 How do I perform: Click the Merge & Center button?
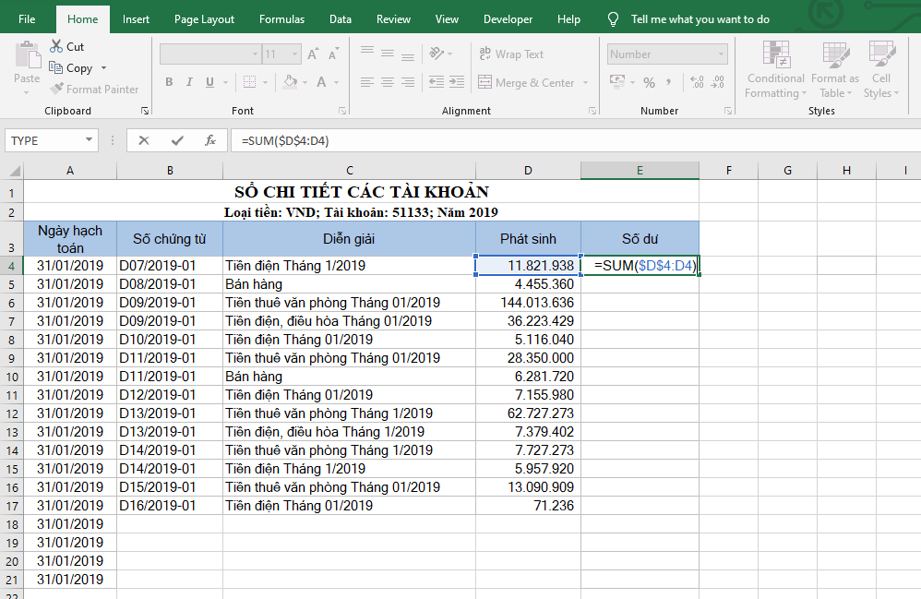coord(526,83)
